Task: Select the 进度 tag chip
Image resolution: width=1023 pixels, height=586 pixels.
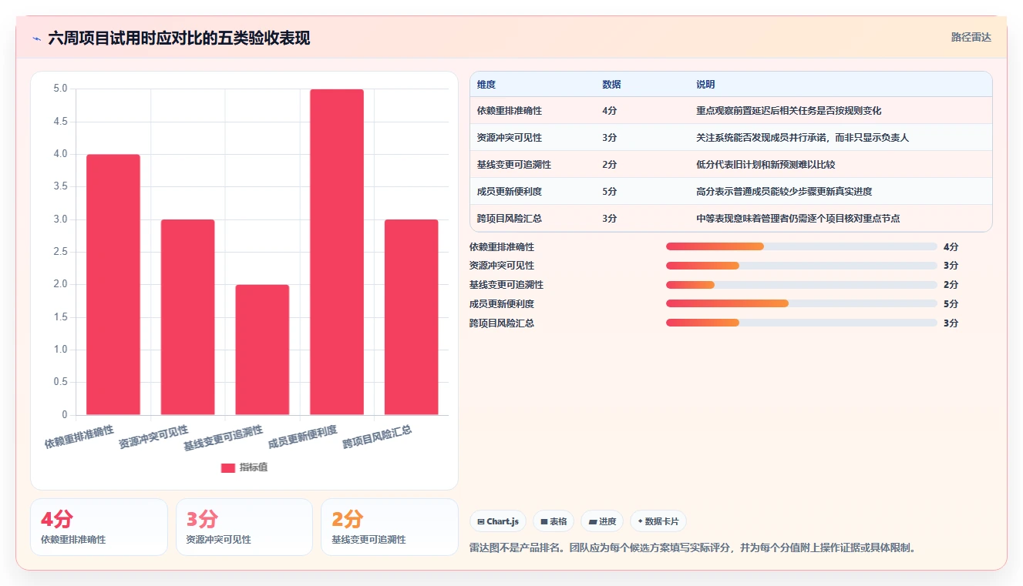Action: point(602,521)
